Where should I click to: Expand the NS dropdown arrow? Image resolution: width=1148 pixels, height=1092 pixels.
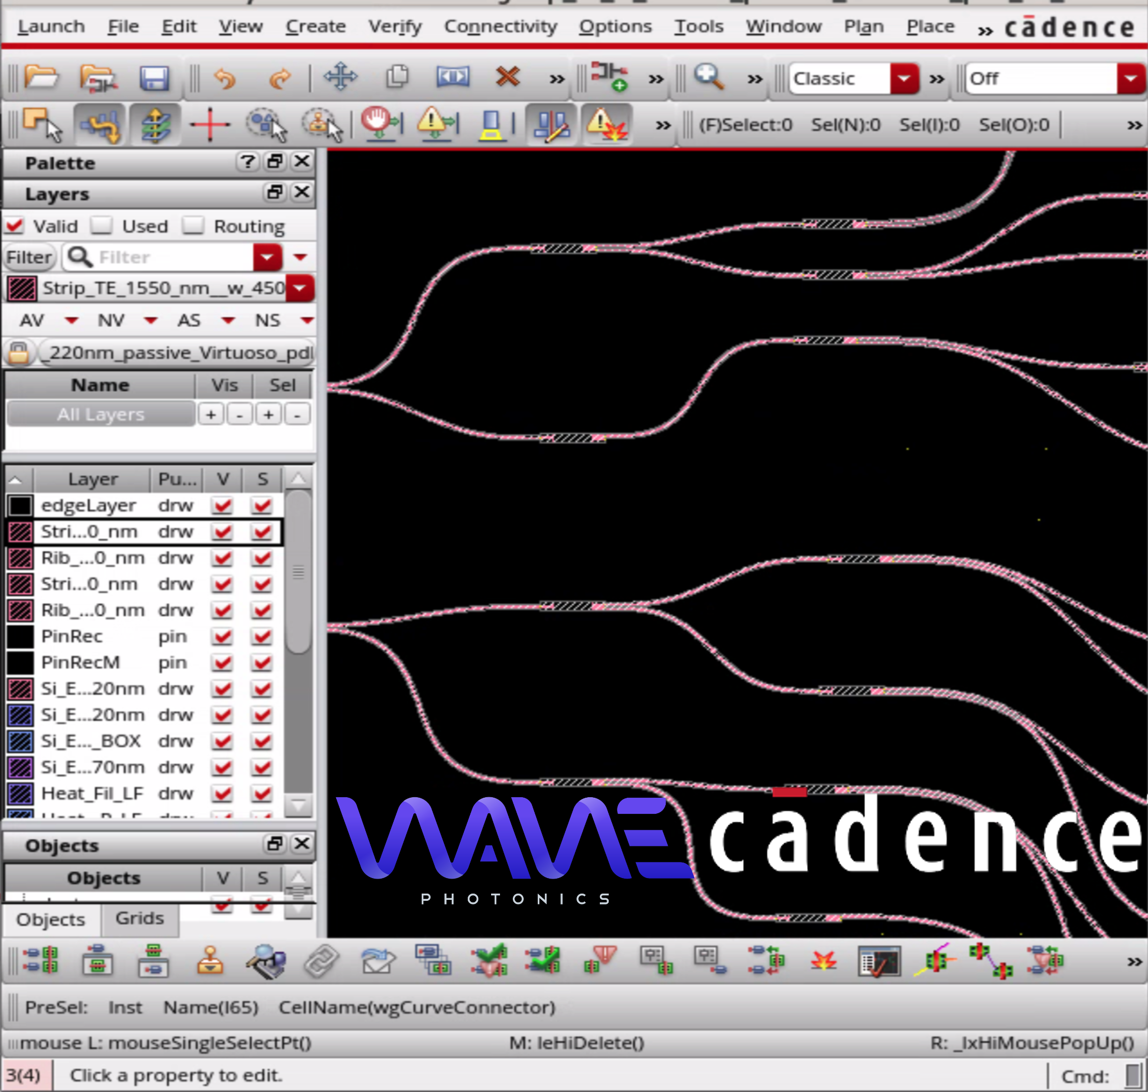click(307, 320)
